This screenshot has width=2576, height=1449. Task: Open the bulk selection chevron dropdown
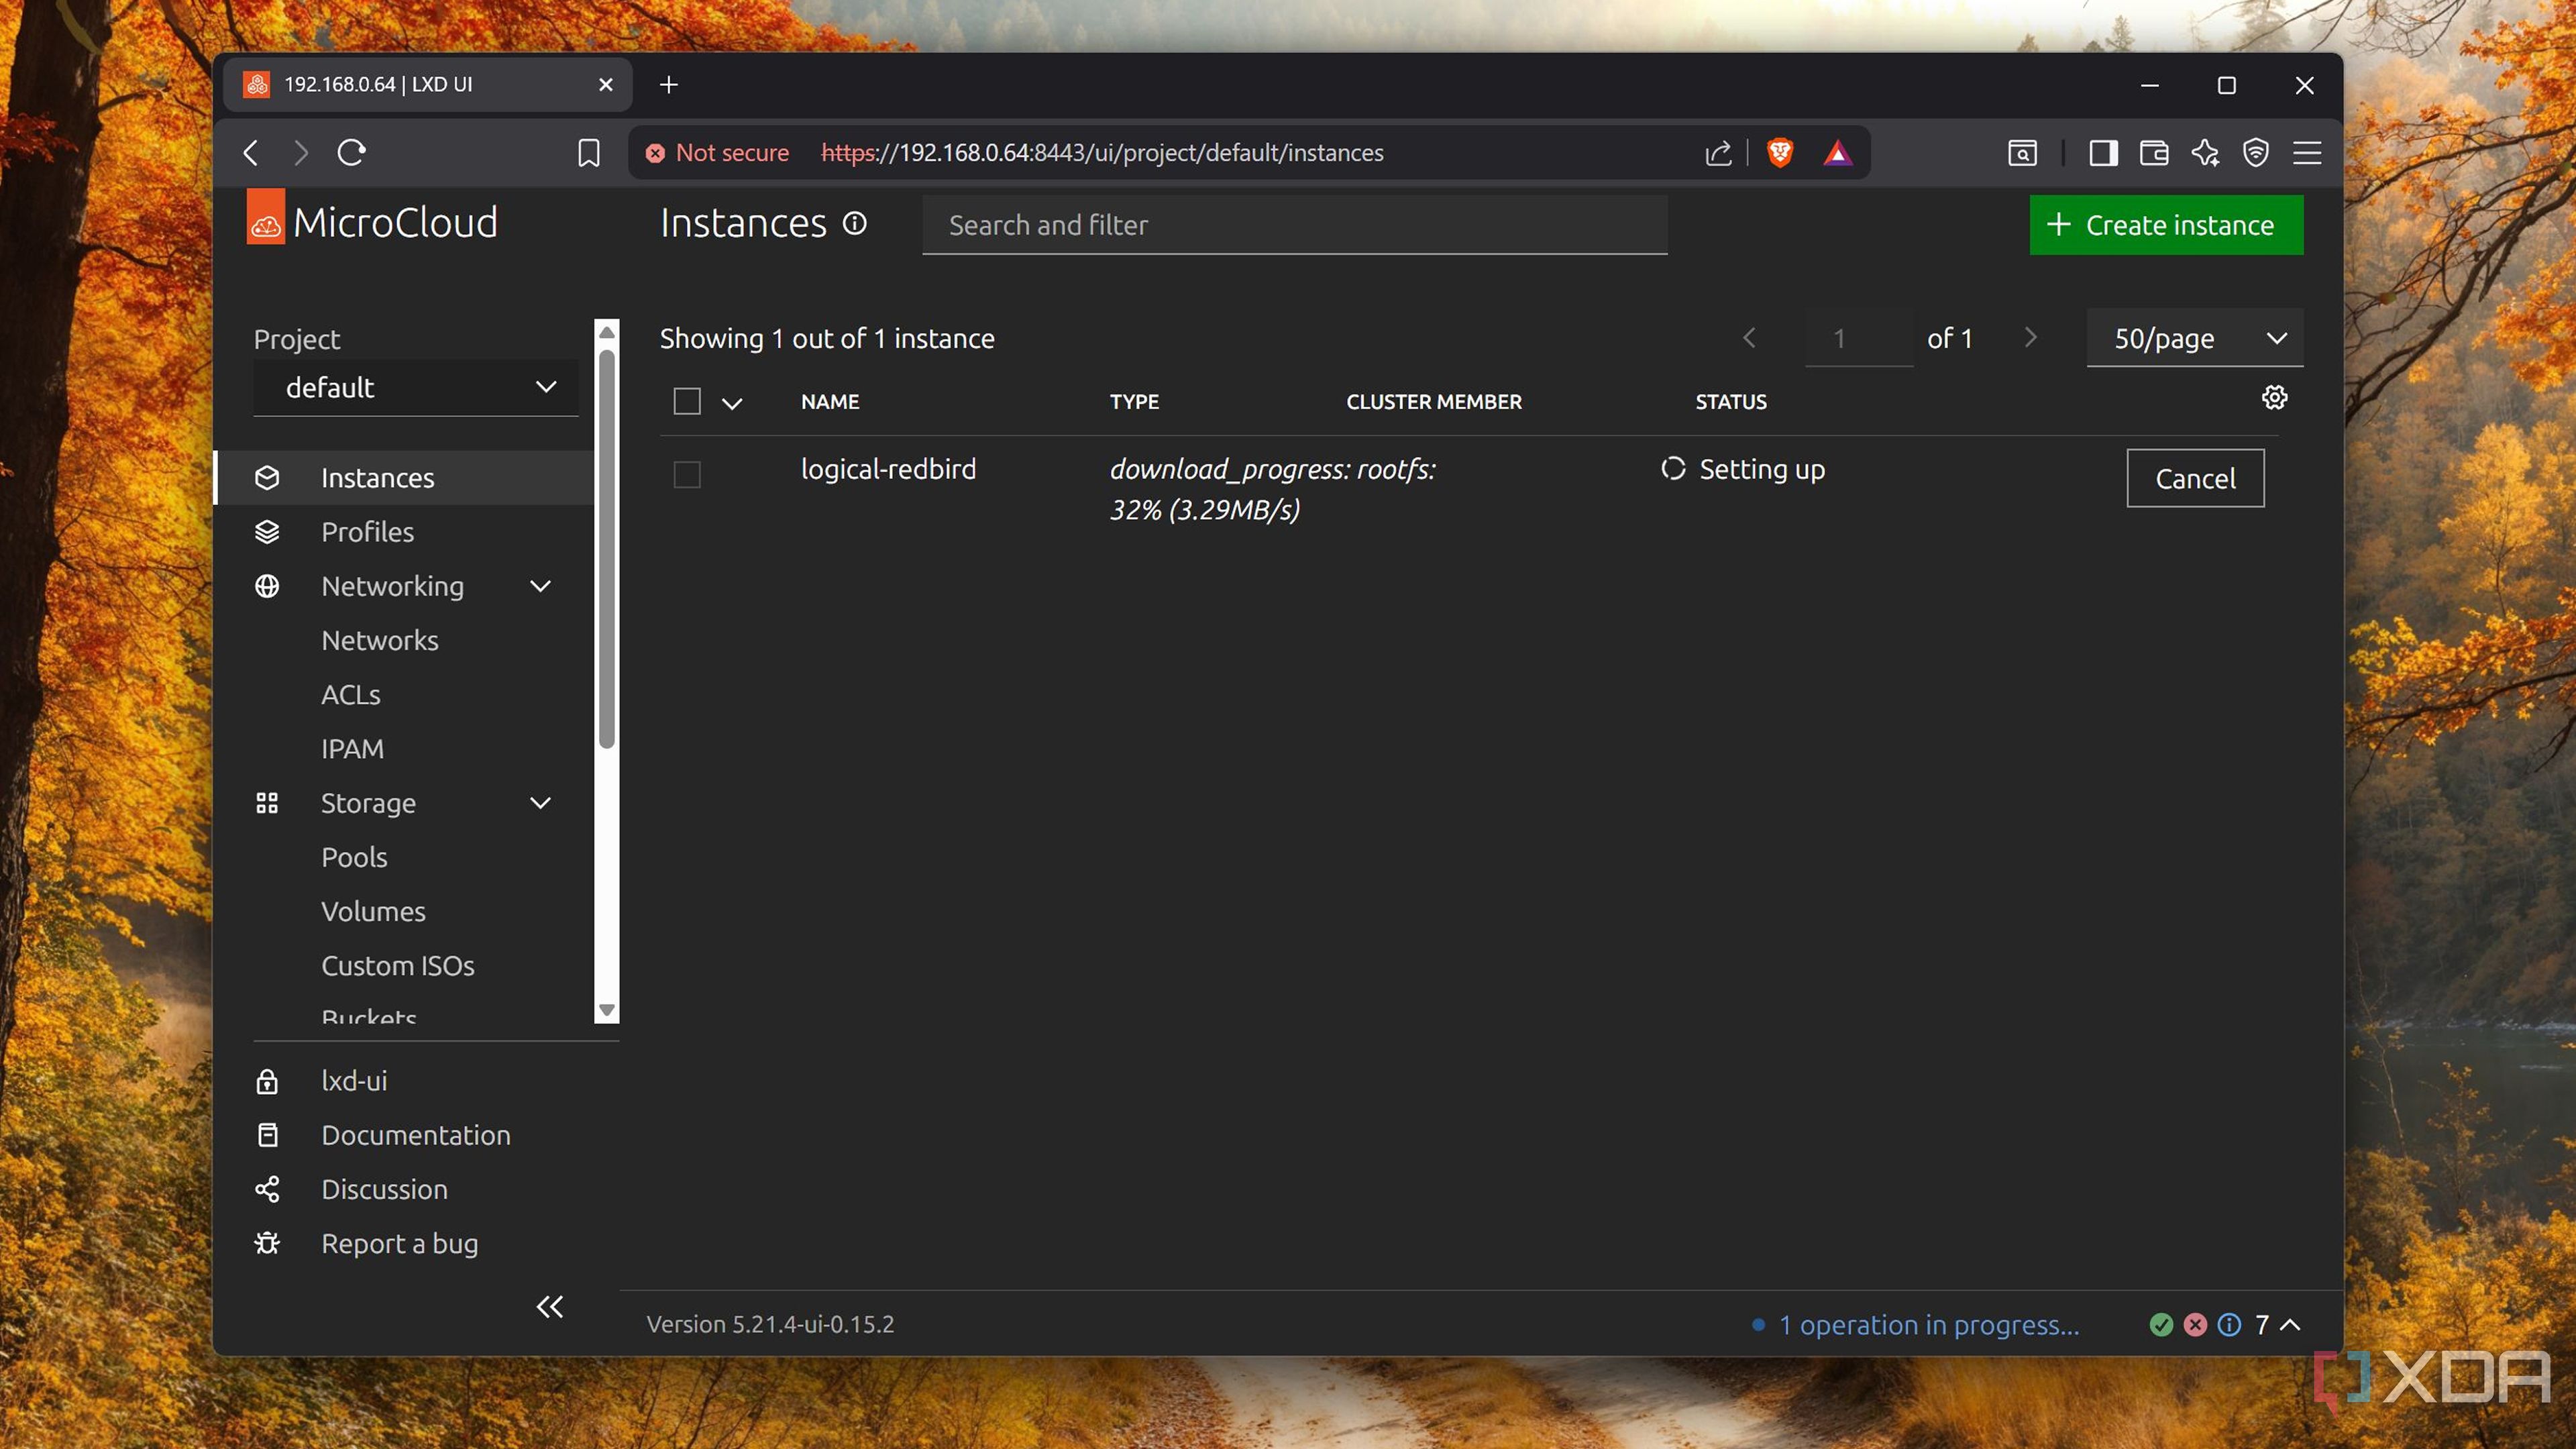point(732,403)
